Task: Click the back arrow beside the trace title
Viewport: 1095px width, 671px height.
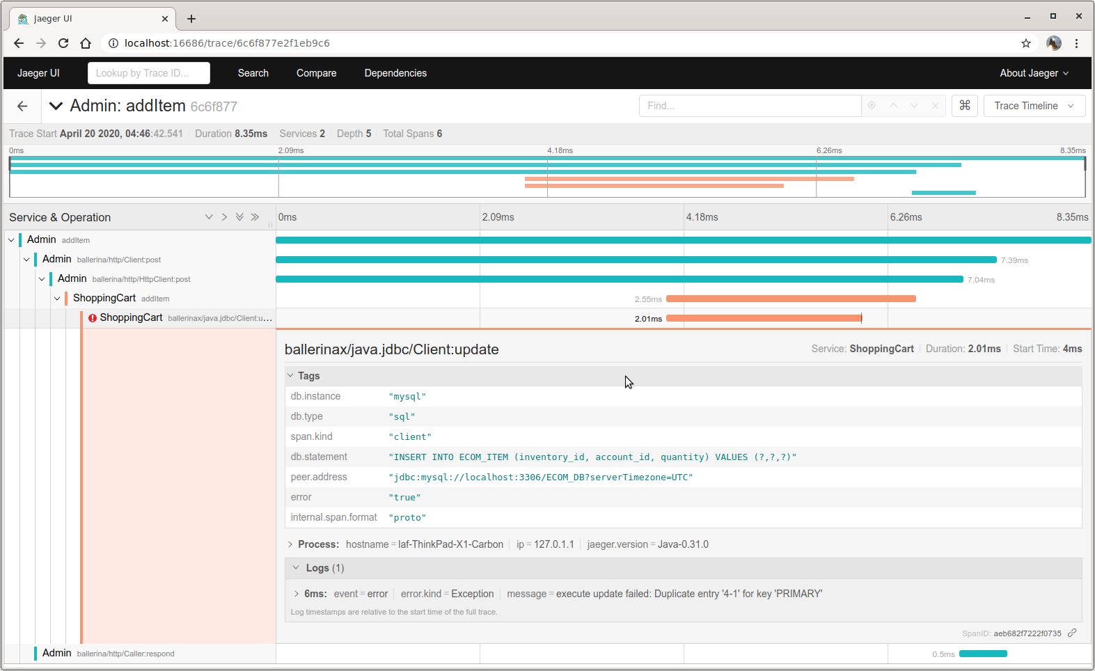Action: coord(22,106)
